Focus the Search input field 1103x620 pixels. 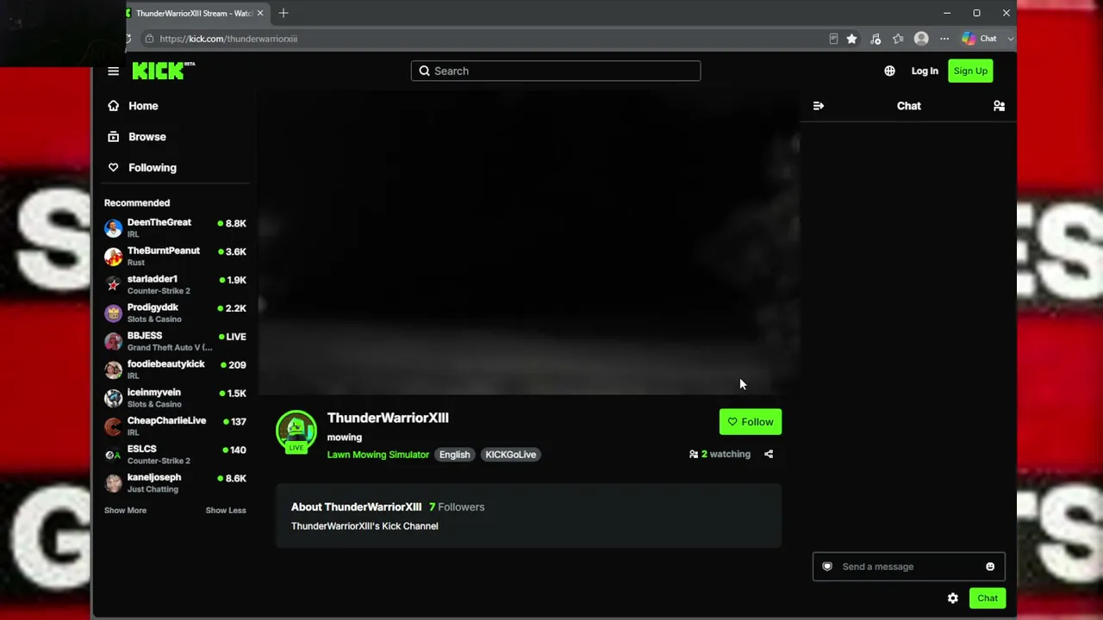coord(556,71)
